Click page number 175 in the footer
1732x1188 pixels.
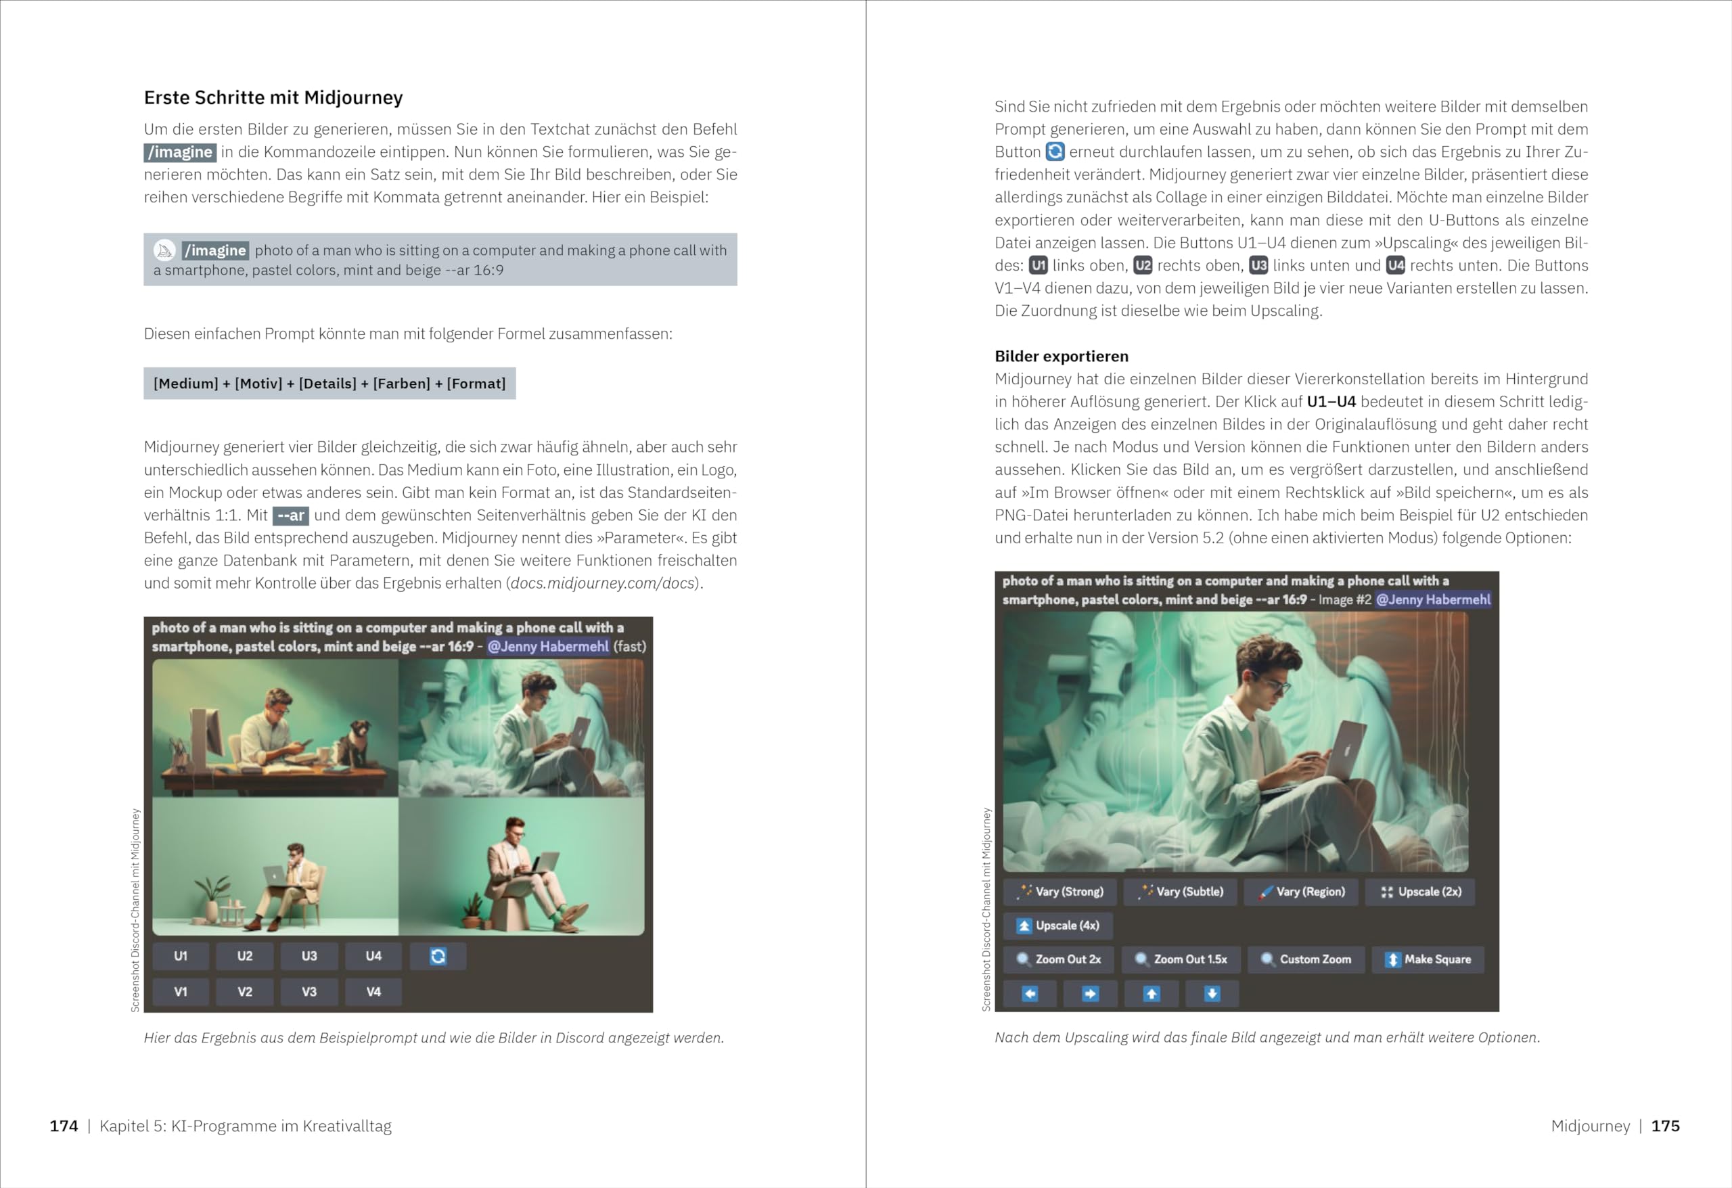click(x=1666, y=1125)
